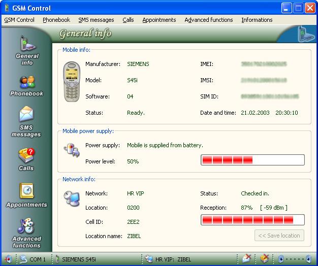Click the network computers icon

(72, 198)
